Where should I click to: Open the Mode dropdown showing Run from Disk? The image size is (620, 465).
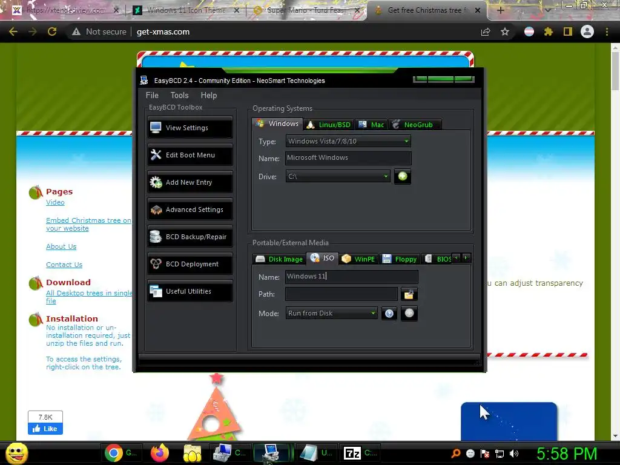(x=332, y=313)
